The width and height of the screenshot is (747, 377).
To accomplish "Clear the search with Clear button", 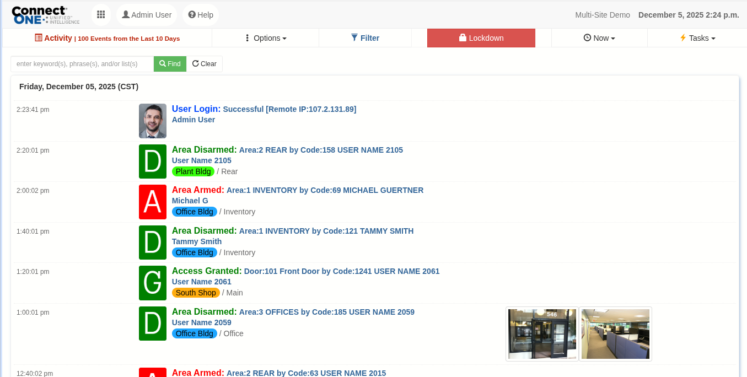I will (x=205, y=64).
